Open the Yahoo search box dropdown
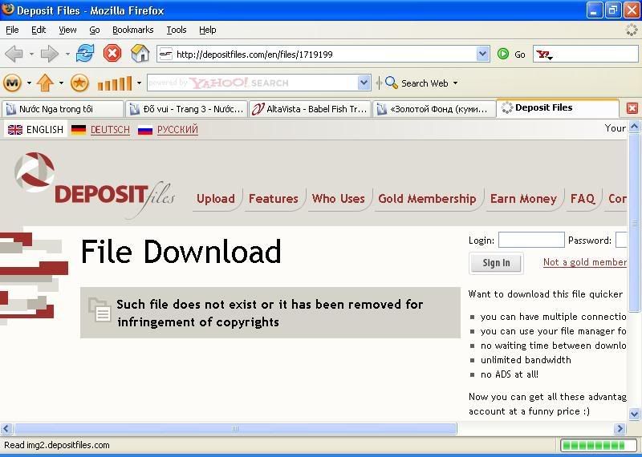Screen dimensions: 642x457 click(x=364, y=83)
